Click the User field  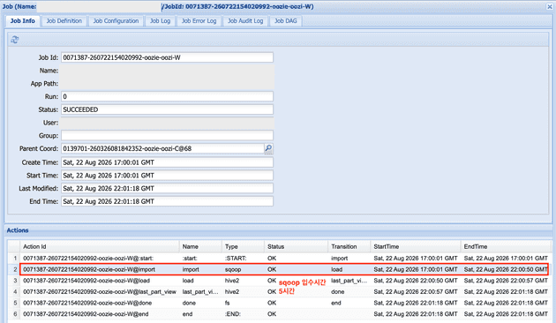pos(167,123)
